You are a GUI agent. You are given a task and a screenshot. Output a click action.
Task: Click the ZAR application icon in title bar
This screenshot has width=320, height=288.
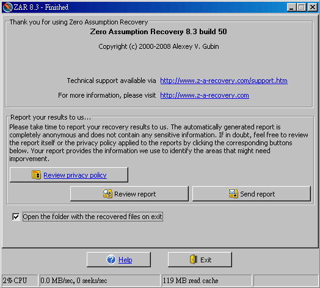[7, 7]
